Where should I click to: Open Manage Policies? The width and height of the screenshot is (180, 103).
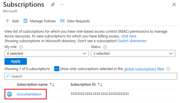pyautogui.click(x=43, y=21)
